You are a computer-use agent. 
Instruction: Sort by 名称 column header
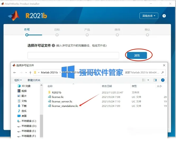(x=50, y=86)
